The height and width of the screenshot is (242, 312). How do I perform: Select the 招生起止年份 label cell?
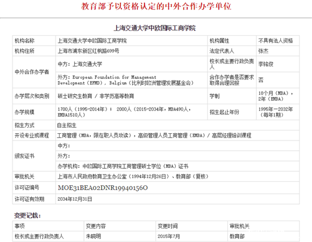232,112
